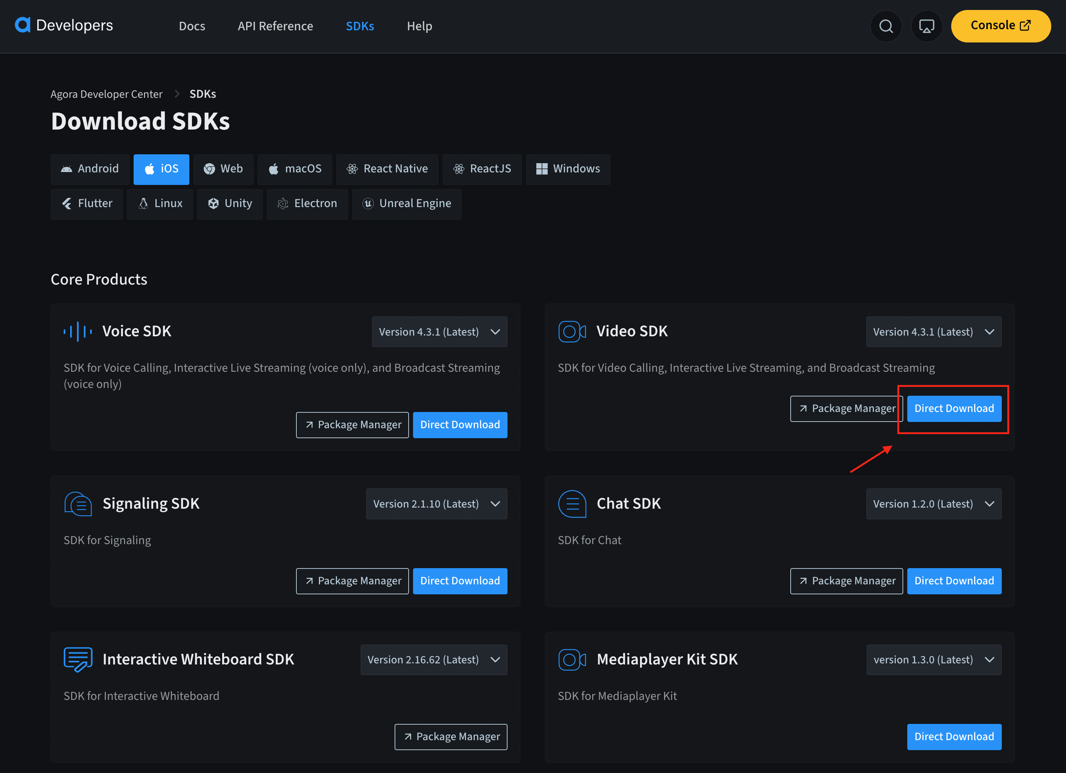Click the Chat SDK bubble icon
The width and height of the screenshot is (1066, 773).
pyautogui.click(x=572, y=504)
